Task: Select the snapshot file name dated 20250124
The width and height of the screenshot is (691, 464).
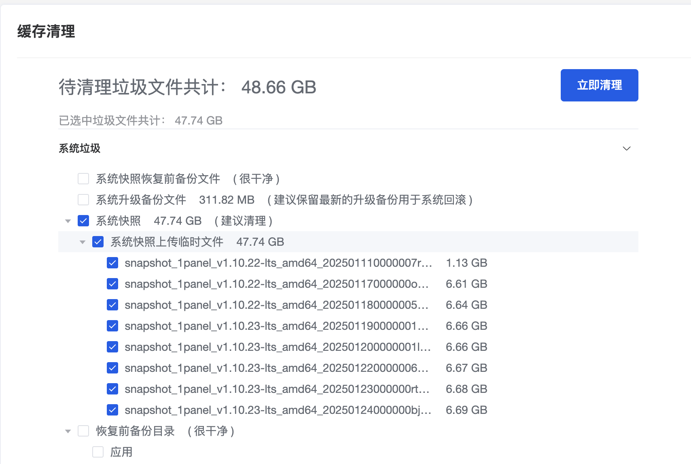Action: pos(278,410)
